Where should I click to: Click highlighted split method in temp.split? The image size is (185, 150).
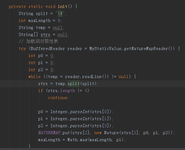73,84
